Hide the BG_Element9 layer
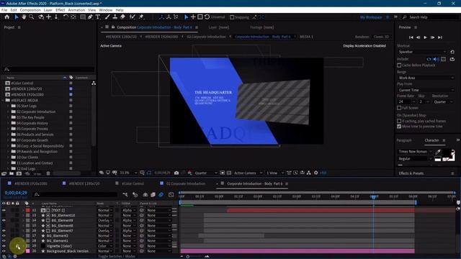This screenshot has width=461, height=259. click(4, 221)
